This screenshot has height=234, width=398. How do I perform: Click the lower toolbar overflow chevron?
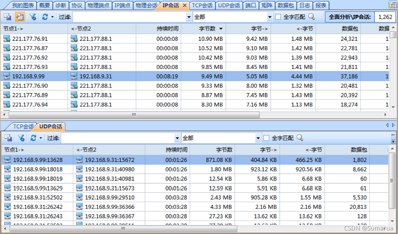[393, 138]
